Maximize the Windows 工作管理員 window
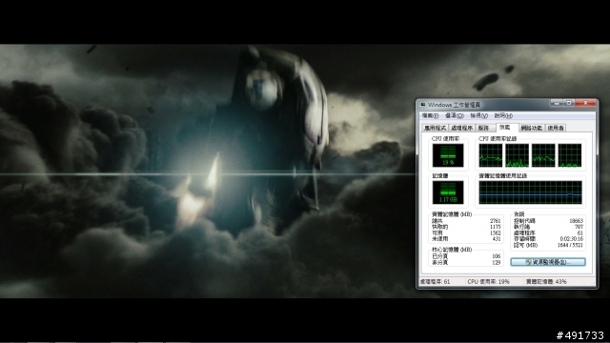The height and width of the screenshot is (343, 610). [x=569, y=103]
